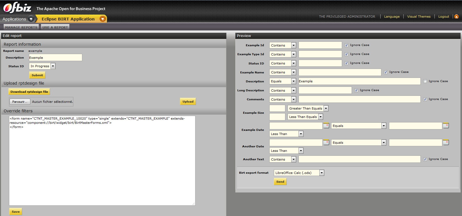Open Example Type Id operator dropdown
This screenshot has width=462, height=216.
click(x=283, y=54)
